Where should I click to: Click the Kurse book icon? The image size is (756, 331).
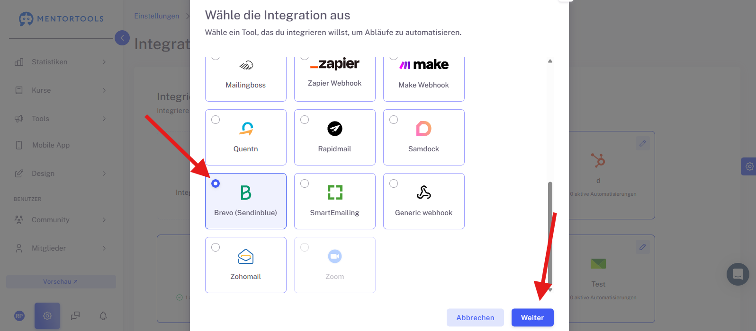click(19, 90)
